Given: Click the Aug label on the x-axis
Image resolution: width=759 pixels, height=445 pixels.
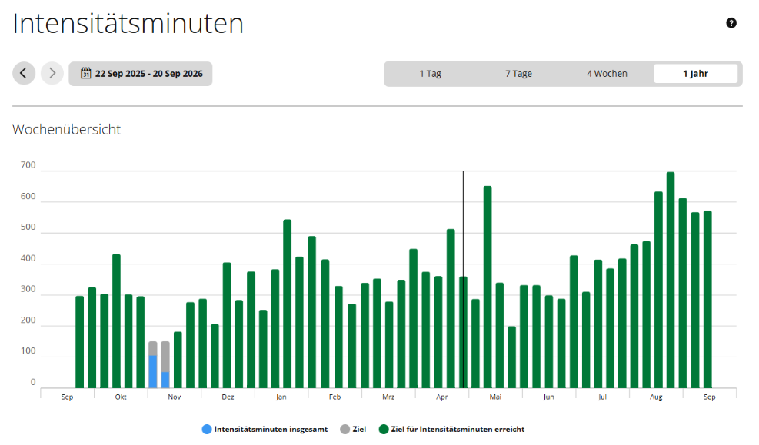Looking at the screenshot, I should pos(656,397).
